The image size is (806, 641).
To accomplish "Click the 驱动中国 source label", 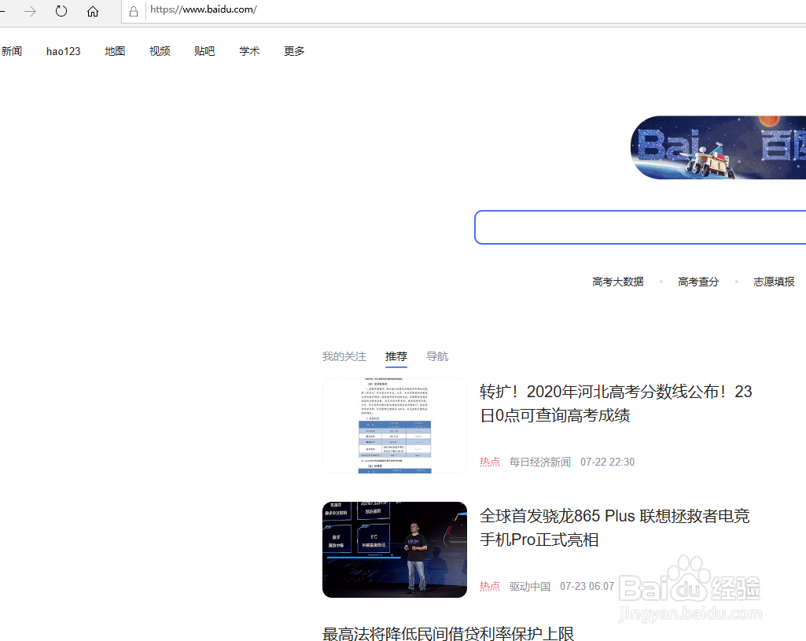I will pos(529,587).
